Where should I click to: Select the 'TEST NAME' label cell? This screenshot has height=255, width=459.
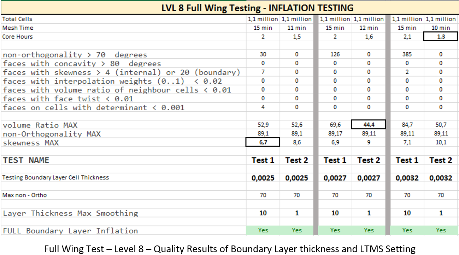(26, 160)
